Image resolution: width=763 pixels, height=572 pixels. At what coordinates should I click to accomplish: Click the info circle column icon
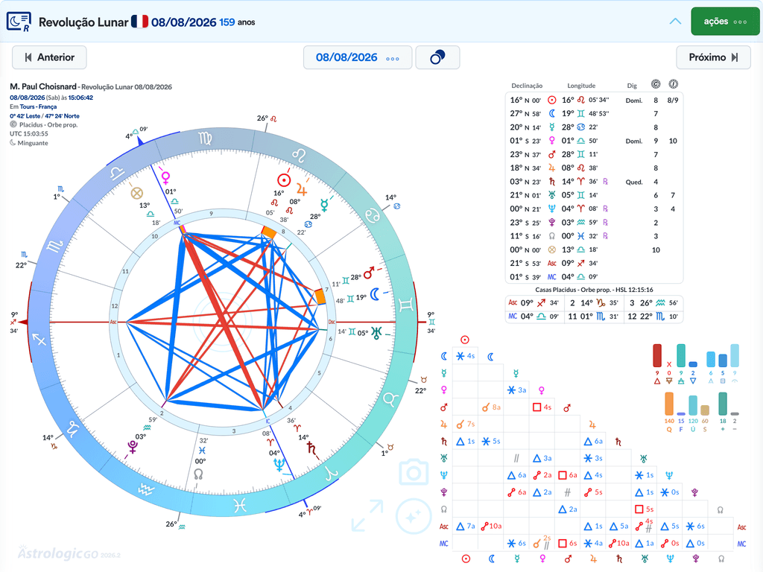(x=673, y=85)
